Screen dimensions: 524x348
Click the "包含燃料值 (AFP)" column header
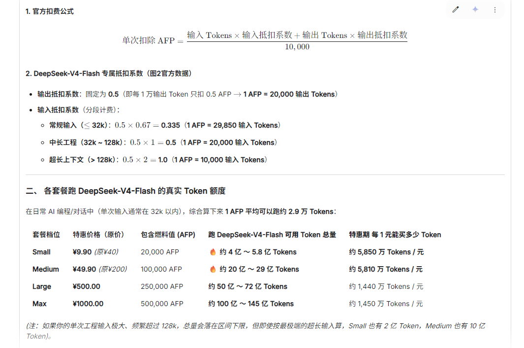168,235
